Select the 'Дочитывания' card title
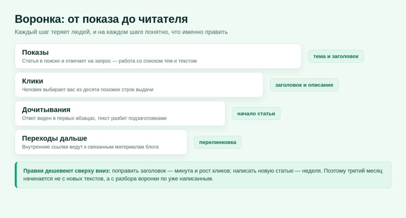 click(x=46, y=110)
